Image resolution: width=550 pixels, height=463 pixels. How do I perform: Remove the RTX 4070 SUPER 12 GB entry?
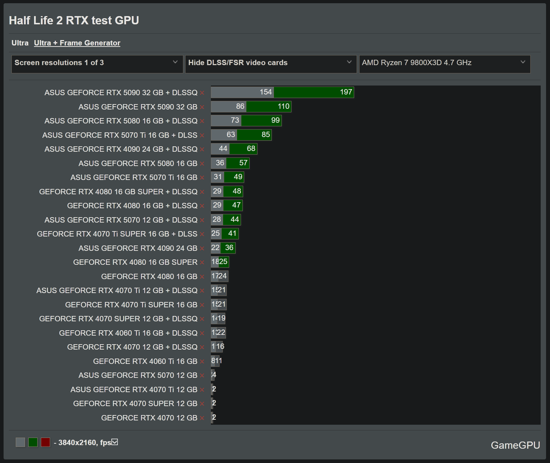[202, 404]
